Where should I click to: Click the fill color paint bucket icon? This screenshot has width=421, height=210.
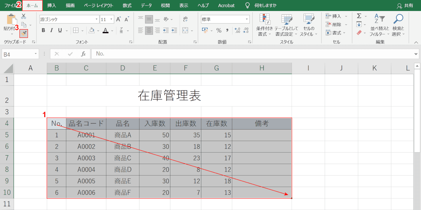[92, 30]
